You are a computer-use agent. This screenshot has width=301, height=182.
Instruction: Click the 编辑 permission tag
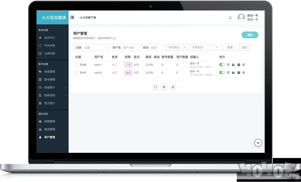128,73
